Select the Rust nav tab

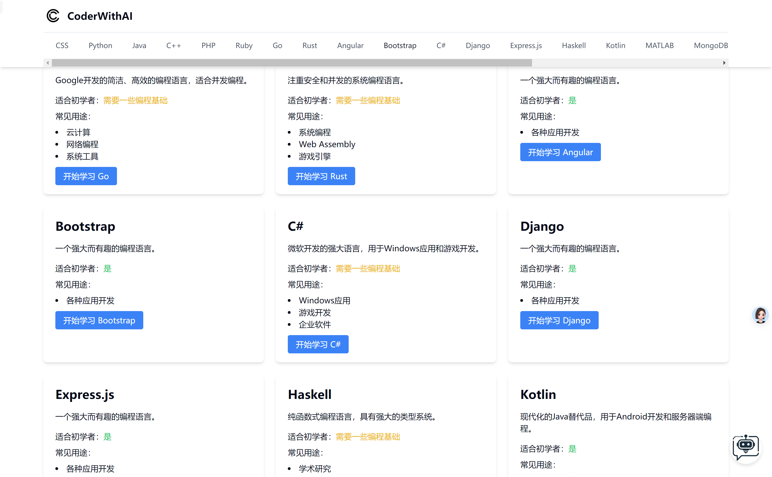[x=309, y=46]
